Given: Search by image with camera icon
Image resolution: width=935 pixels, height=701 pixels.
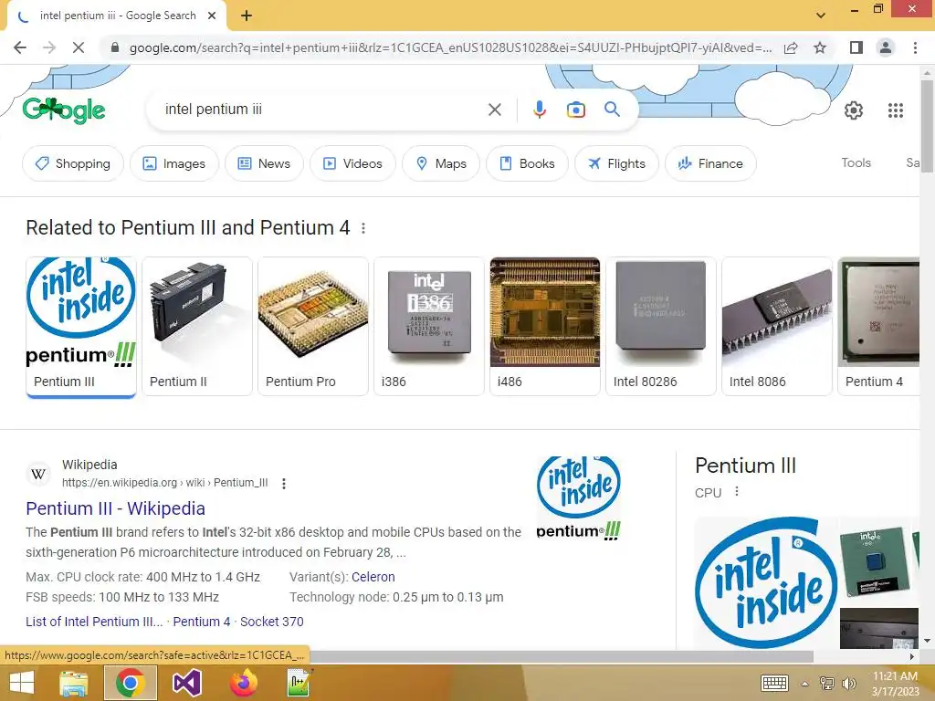Looking at the screenshot, I should (575, 110).
